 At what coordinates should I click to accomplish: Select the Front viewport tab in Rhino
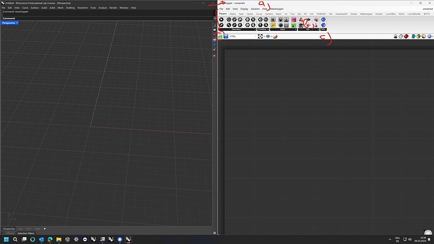tap(28, 229)
